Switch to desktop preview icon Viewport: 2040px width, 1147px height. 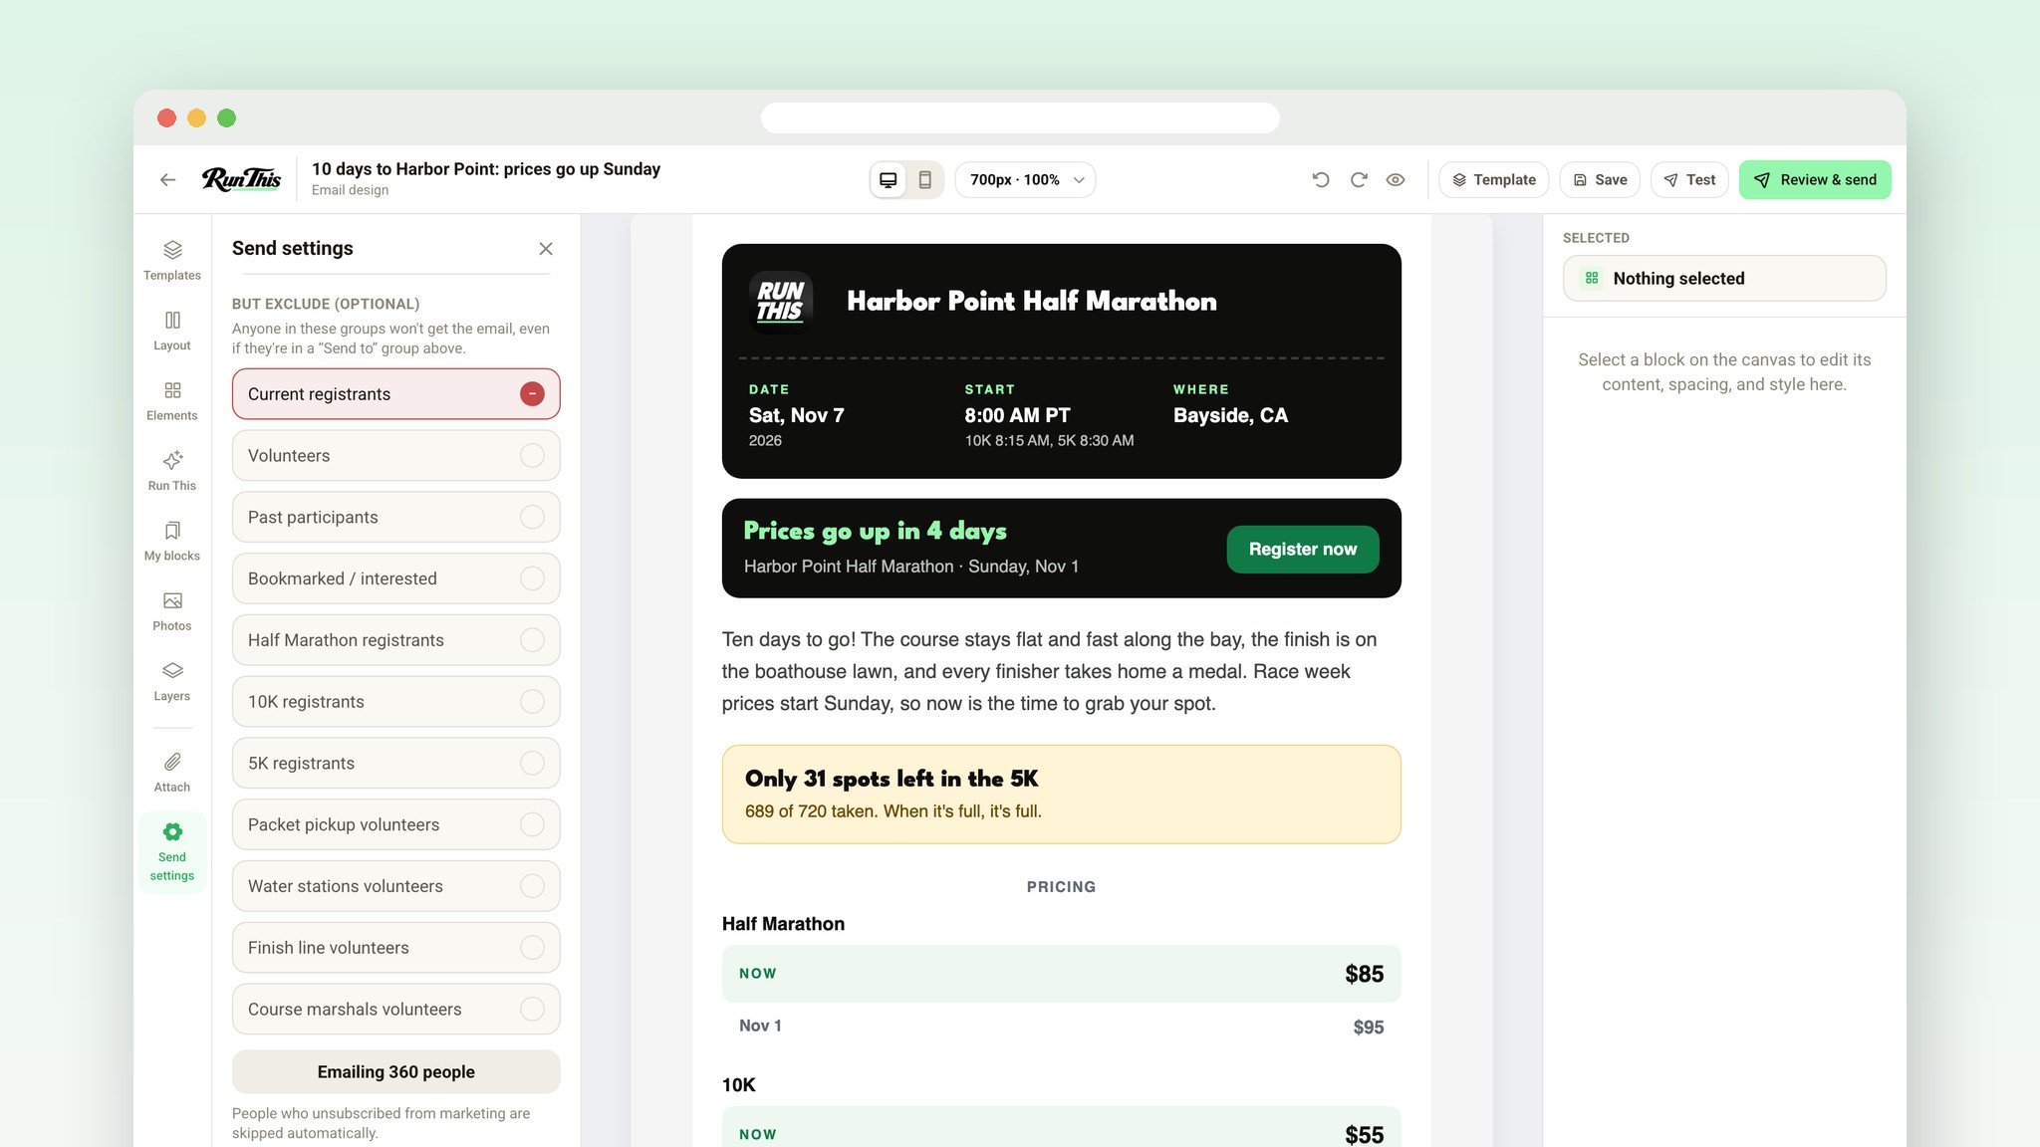(888, 180)
